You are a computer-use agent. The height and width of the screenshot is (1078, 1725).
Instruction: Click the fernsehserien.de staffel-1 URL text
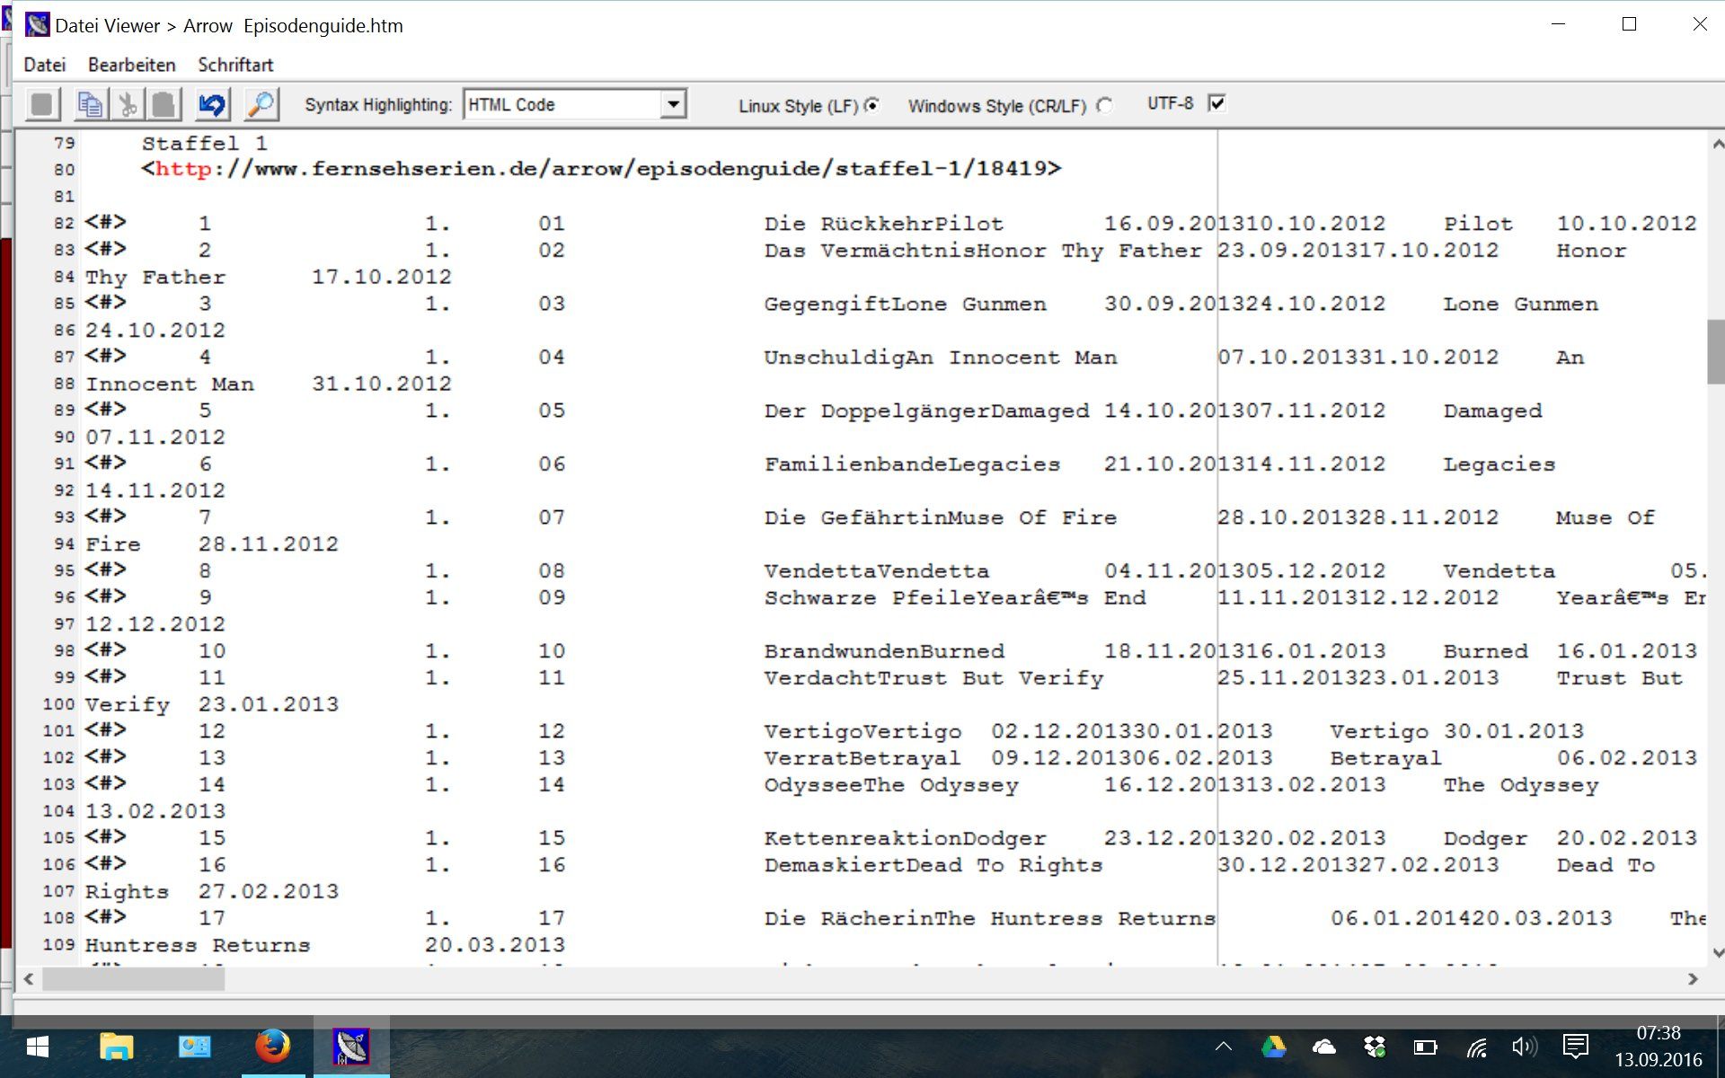(x=601, y=169)
